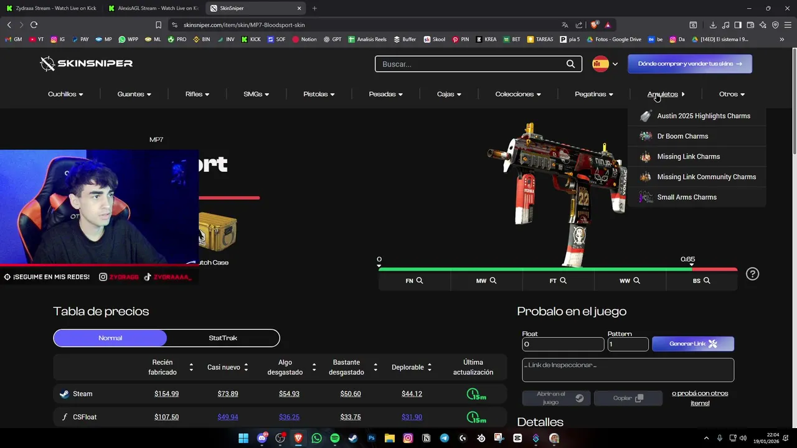797x448 pixels.
Task: Expand the SMGs menu
Action: 257,94
